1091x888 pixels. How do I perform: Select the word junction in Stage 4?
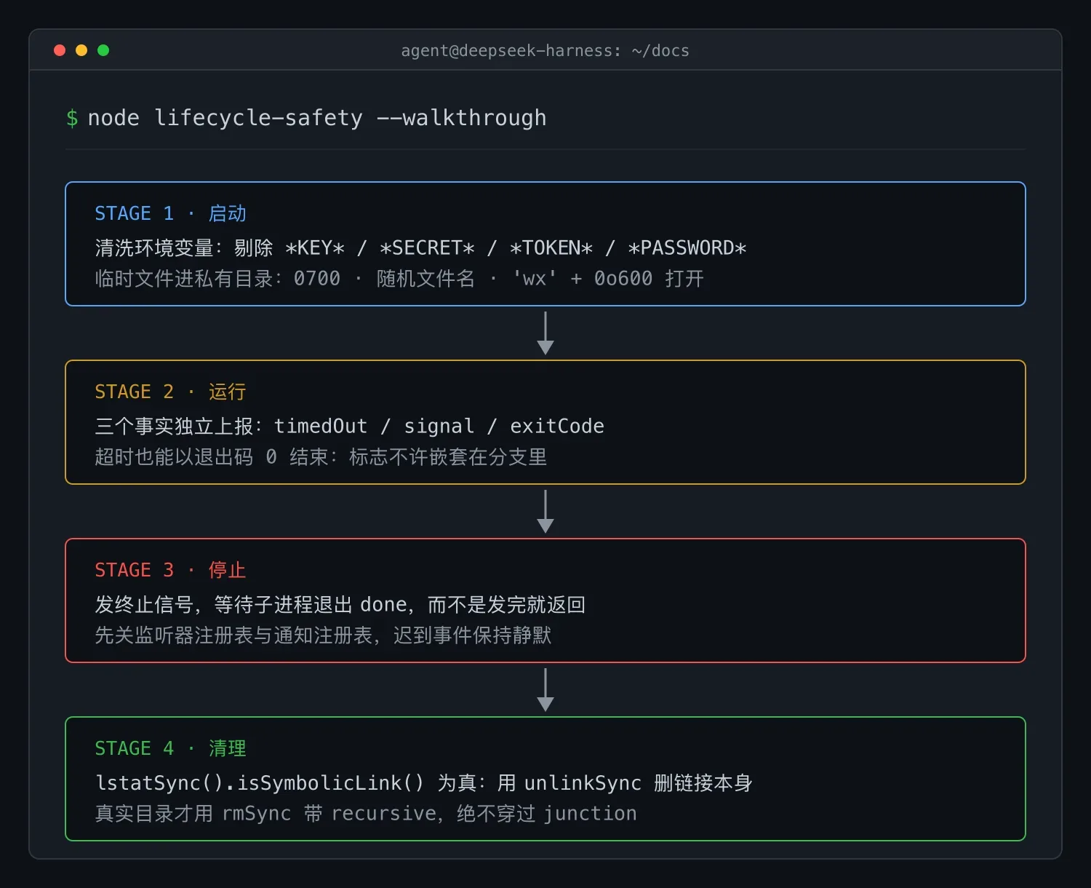(591, 814)
